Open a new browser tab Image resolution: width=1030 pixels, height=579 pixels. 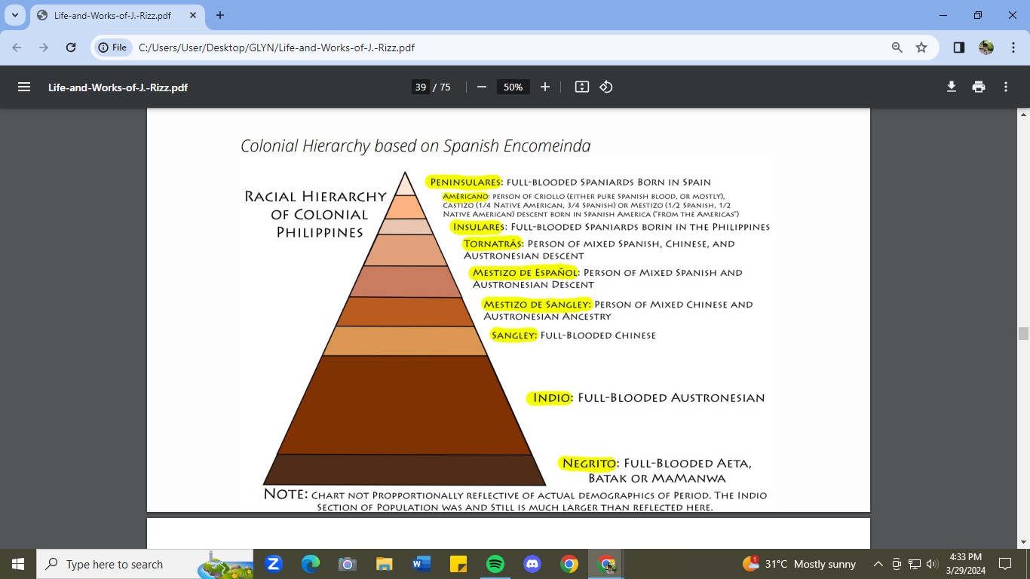(x=220, y=15)
